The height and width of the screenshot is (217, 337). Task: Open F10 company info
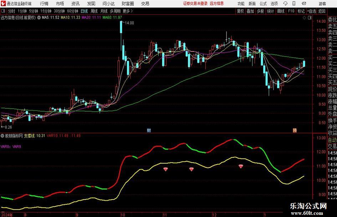[x=291, y=11]
